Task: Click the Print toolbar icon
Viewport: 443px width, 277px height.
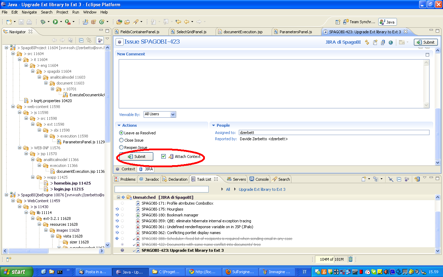Action: [x=29, y=22]
